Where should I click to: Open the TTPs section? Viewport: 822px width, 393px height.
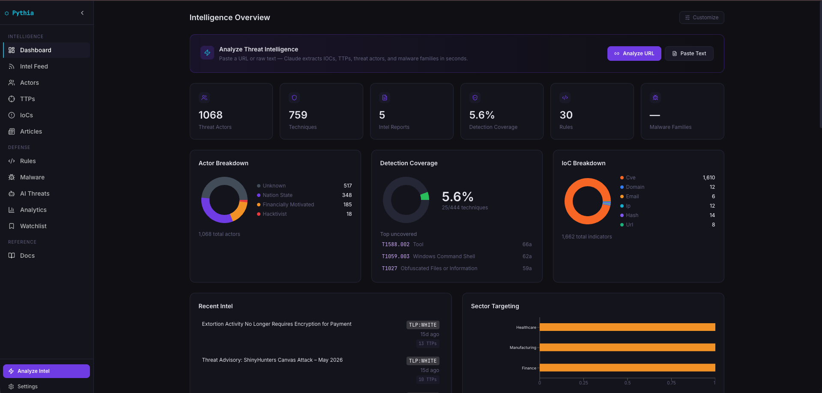click(46, 99)
